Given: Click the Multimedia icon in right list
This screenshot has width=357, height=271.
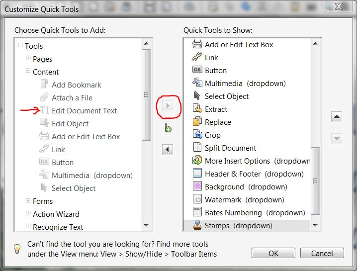Looking at the screenshot, I should [197, 83].
